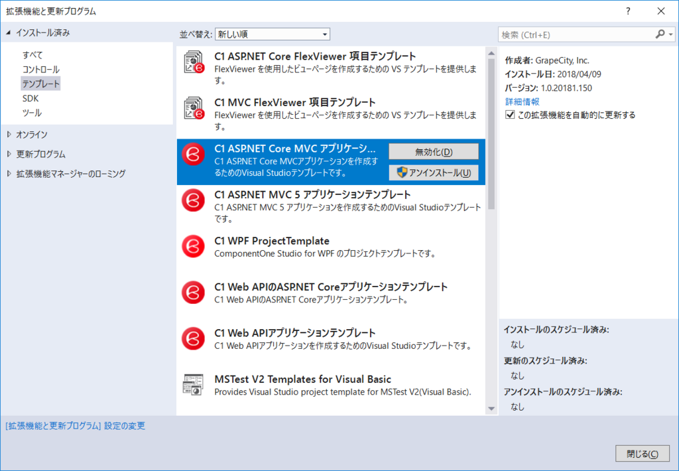Open the 詳細情報 link

[523, 101]
